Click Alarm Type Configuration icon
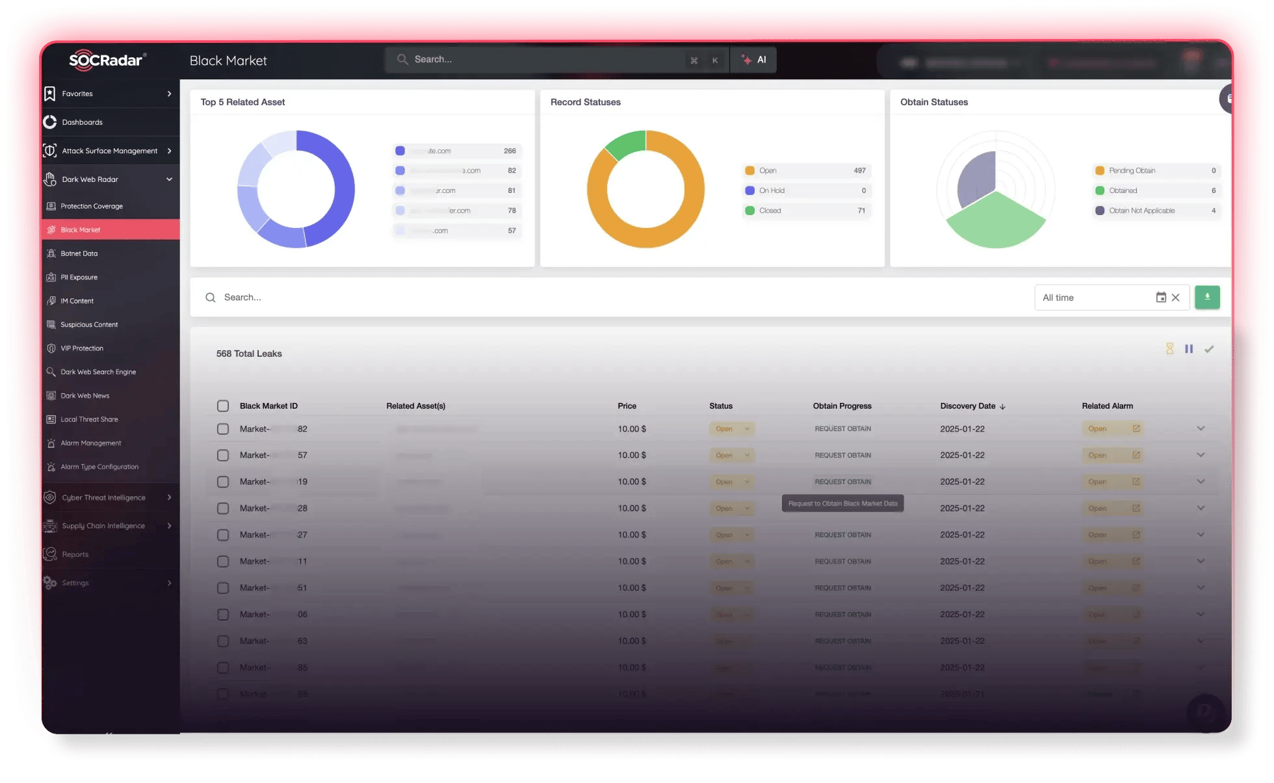This screenshot has height=783, width=1274. [51, 467]
